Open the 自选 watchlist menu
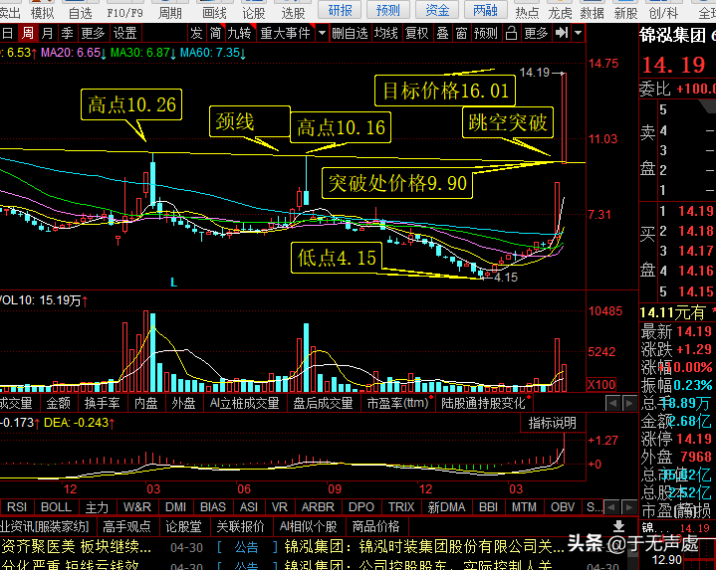Viewport: 716px width, 570px height. tap(81, 13)
